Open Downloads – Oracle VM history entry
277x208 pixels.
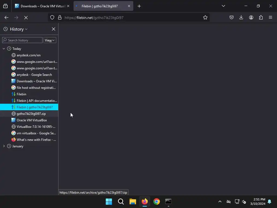tap(29, 81)
